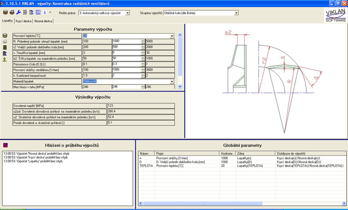Click the open-lid database icon in toolbar
The width and height of the screenshot is (348, 210).
(x=11, y=12)
